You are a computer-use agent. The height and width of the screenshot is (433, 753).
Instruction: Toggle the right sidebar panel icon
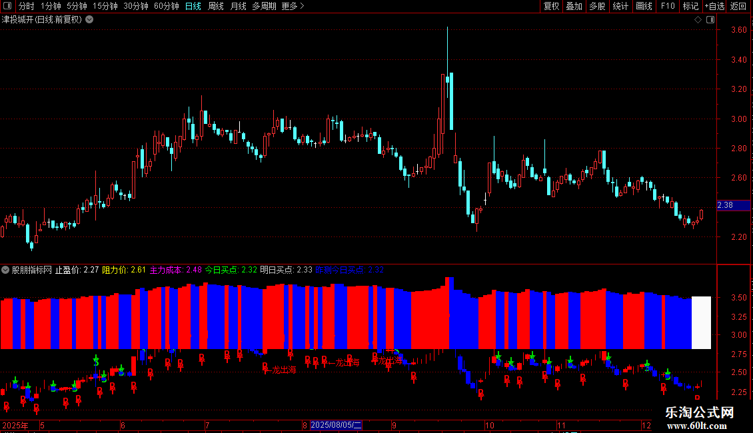pos(711,20)
